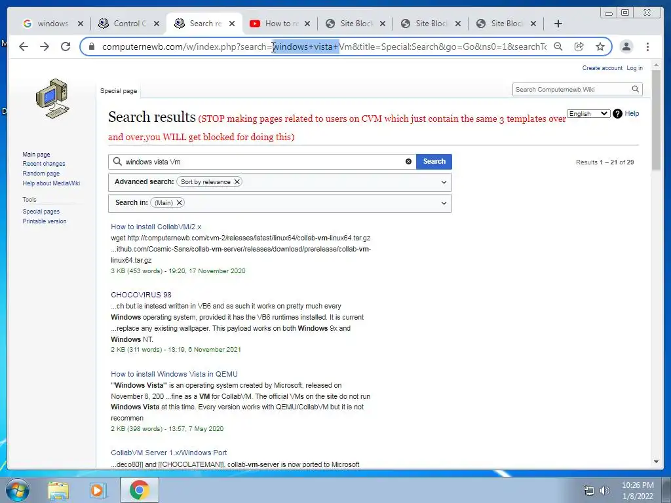Viewport: 671px width, 503px height.
Task: Close the 'Control C' tab
Action: (x=156, y=24)
